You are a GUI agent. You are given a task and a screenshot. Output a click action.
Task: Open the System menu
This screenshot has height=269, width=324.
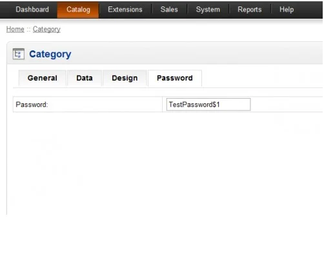(208, 10)
